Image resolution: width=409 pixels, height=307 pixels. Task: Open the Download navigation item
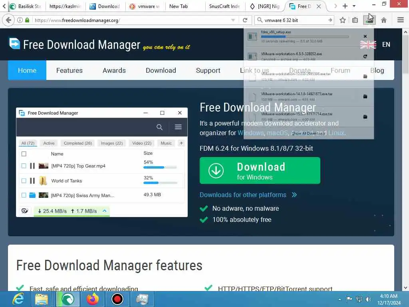(161, 70)
